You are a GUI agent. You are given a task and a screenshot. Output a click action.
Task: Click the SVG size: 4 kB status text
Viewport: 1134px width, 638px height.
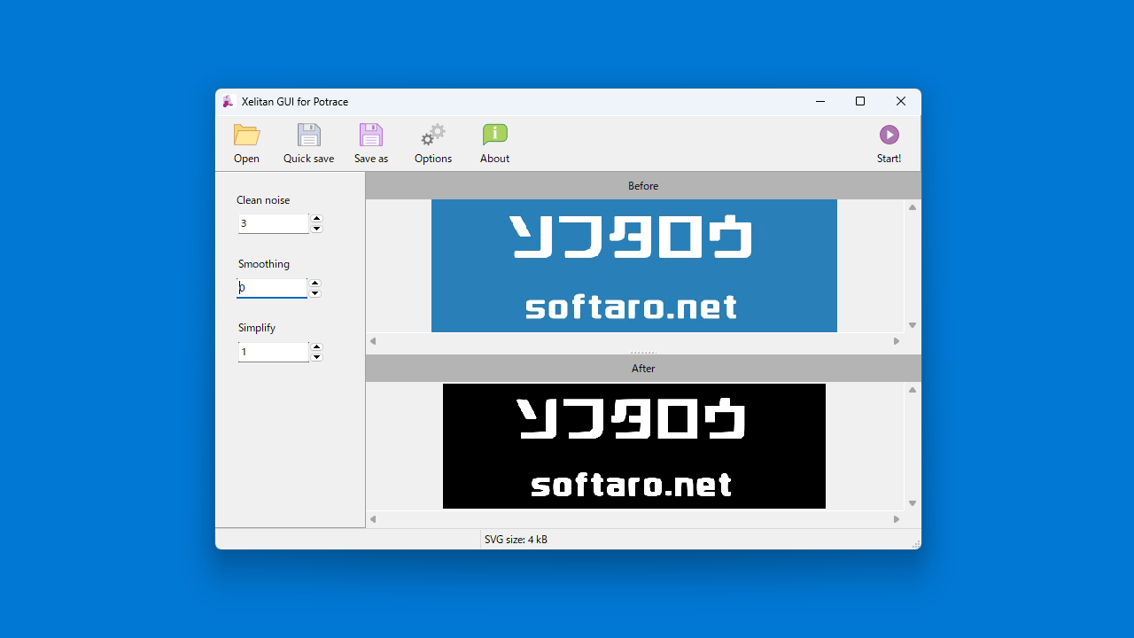point(516,539)
